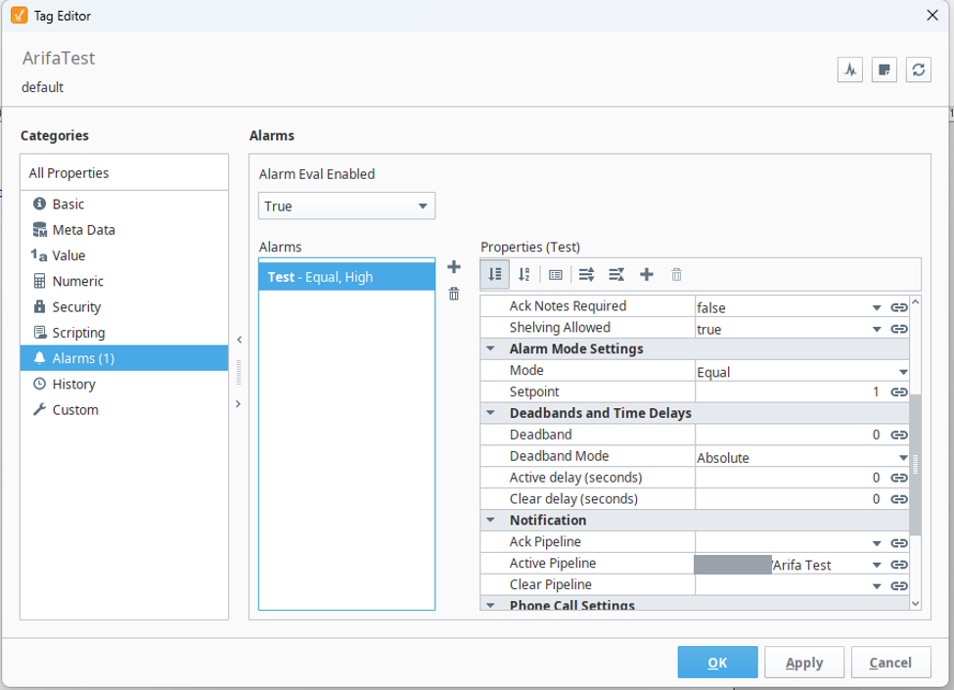Click the scrollbar down arrow in properties
954x690 pixels.
coord(915,604)
